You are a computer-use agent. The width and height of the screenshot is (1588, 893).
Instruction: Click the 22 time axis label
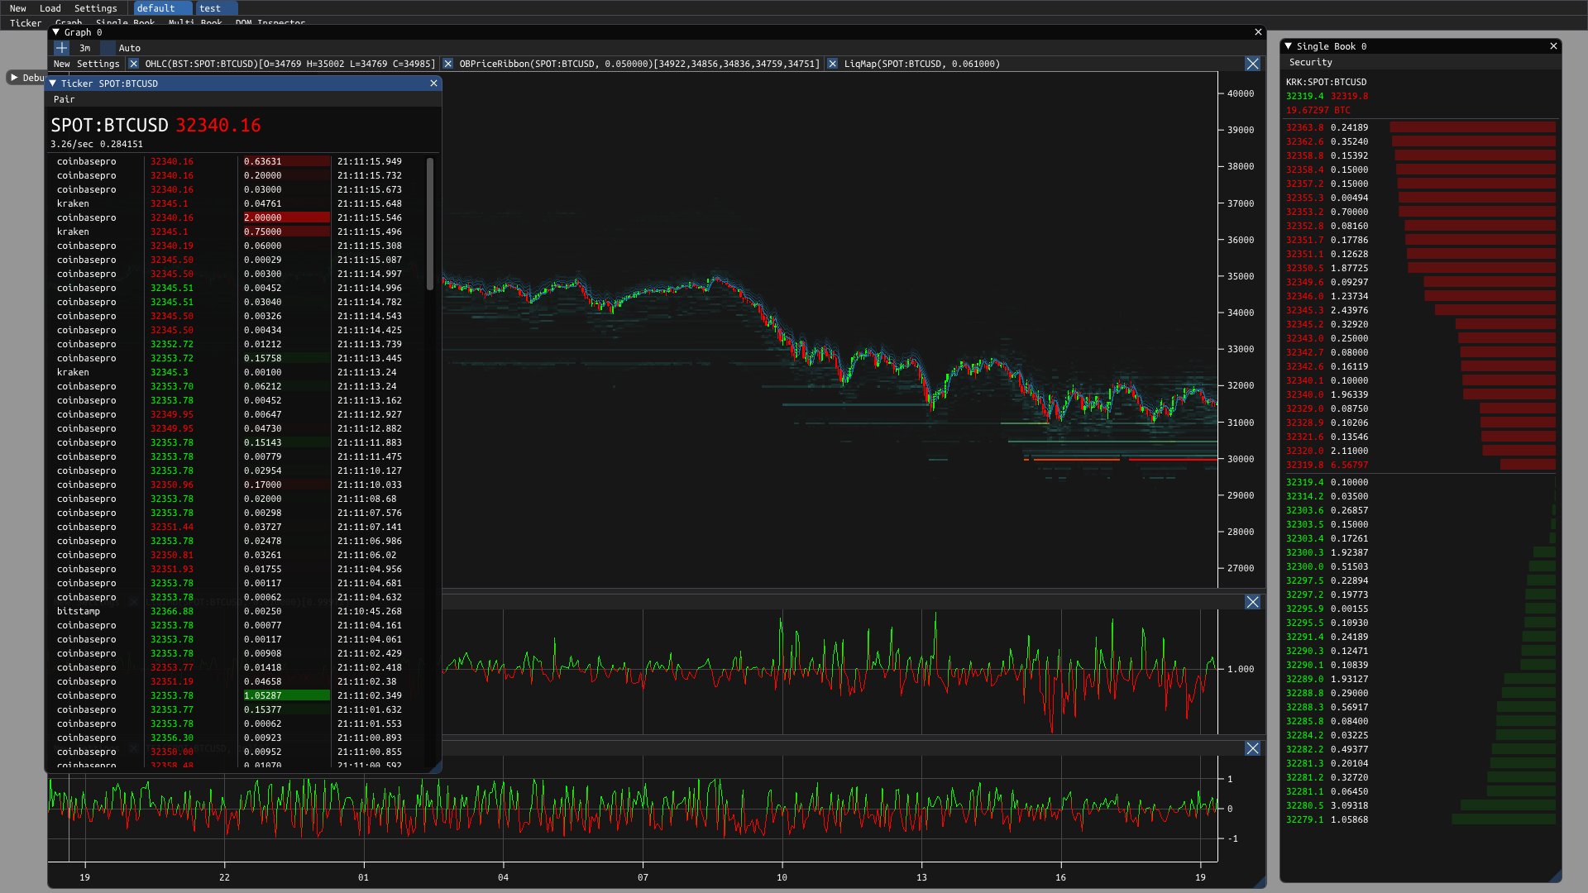point(224,877)
